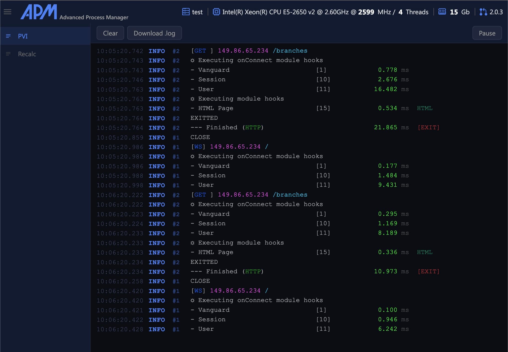The height and width of the screenshot is (352, 508).
Task: Click 'Finished (HTTP)' at 10:06:20.234
Action: tap(235, 271)
